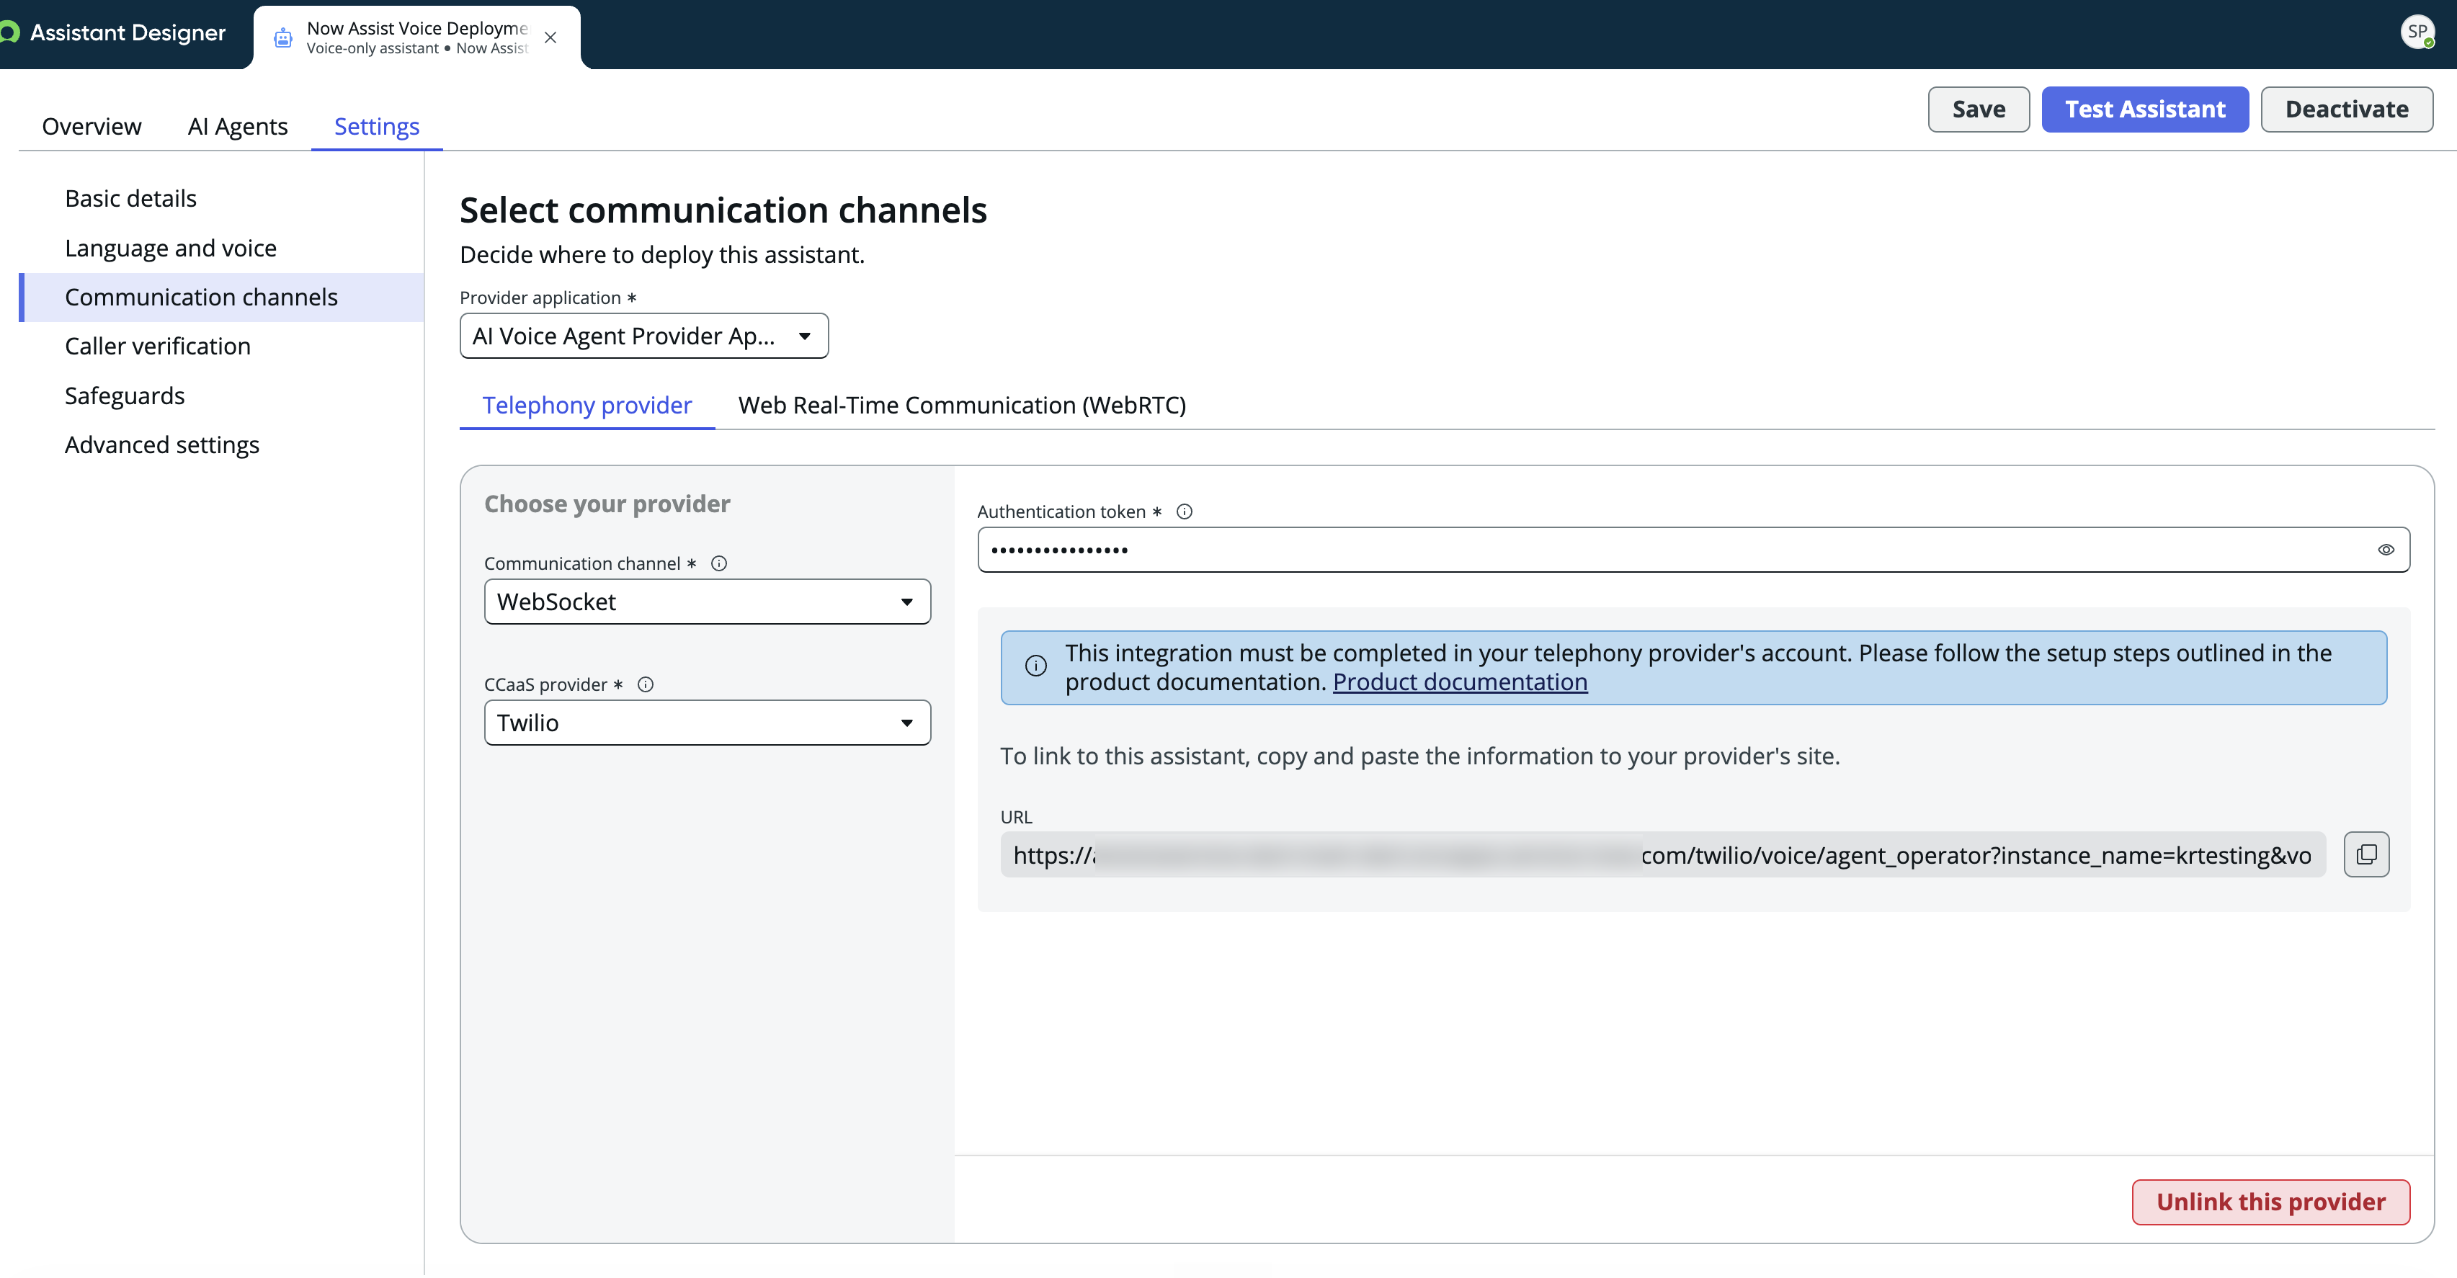Open the Provider application dropdown

pos(644,336)
